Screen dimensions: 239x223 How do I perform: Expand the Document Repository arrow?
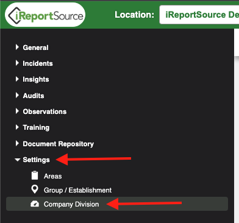[17, 143]
